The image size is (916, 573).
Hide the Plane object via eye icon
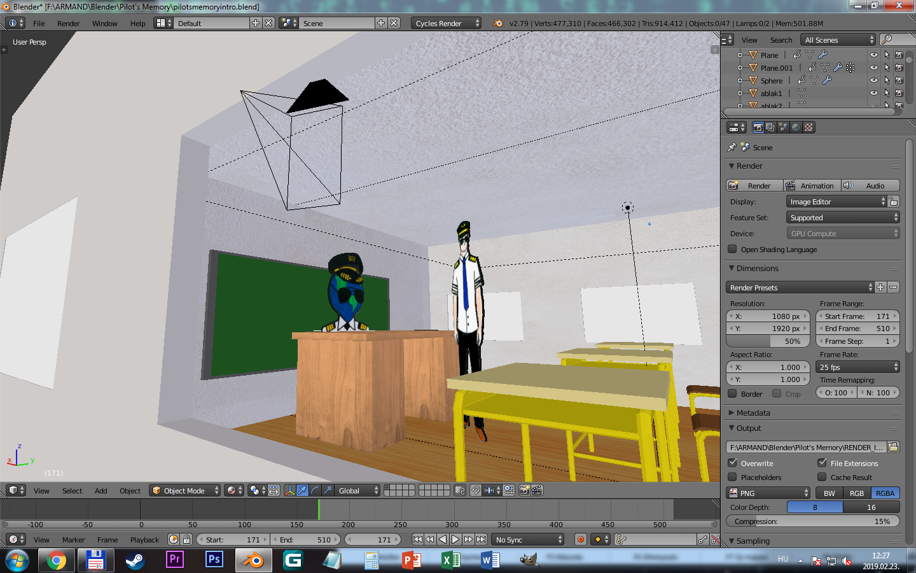(x=874, y=55)
